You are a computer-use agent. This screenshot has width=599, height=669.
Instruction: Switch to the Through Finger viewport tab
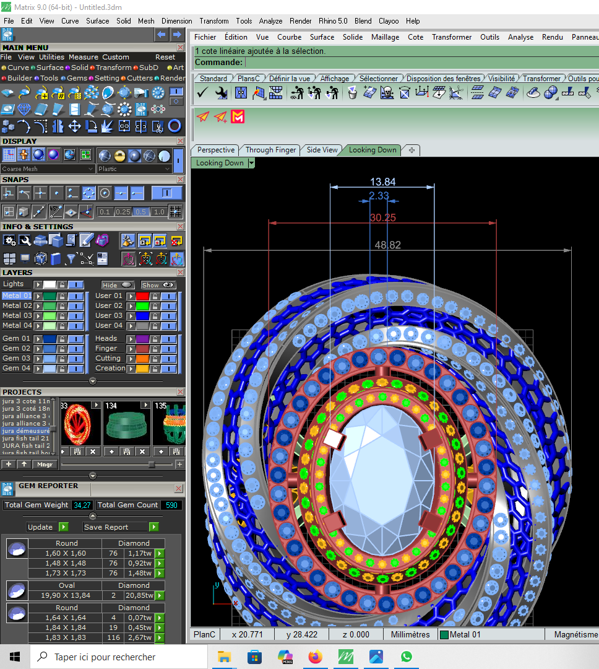(x=270, y=150)
